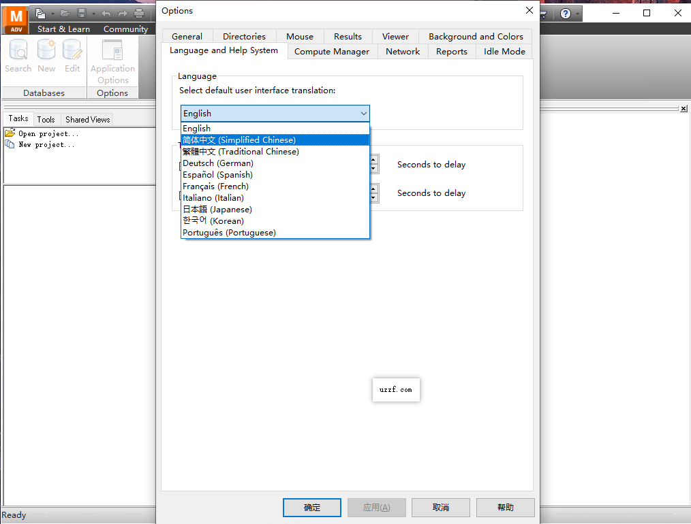
Task: Switch to the Shared Views panel tab
Action: click(87, 119)
